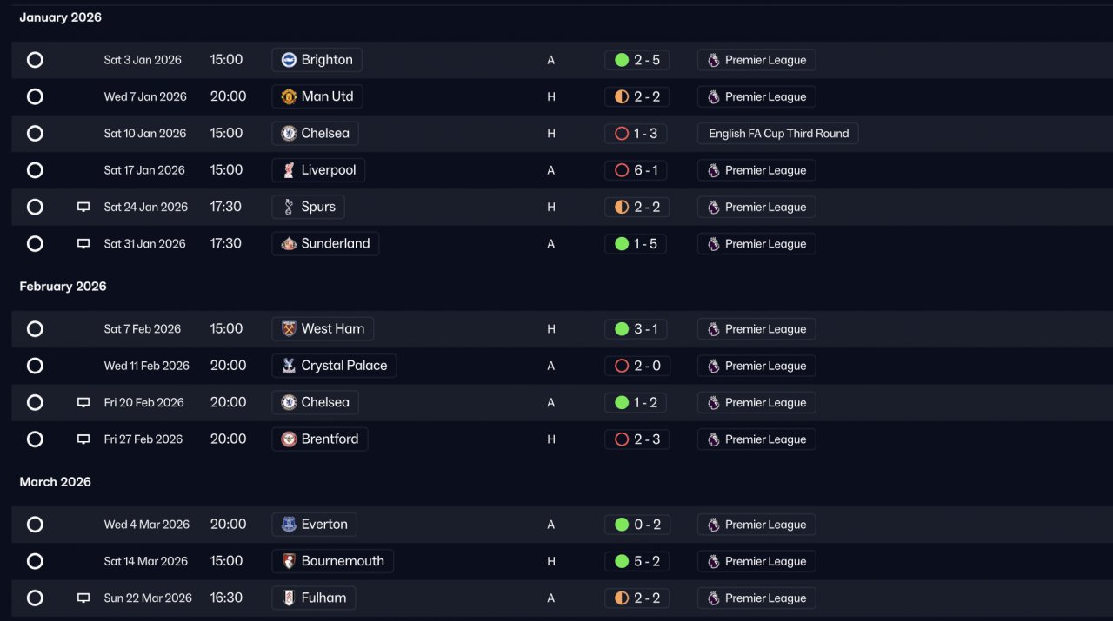
Task: Open the 6 - 1 Liverpool result
Action: (x=636, y=170)
